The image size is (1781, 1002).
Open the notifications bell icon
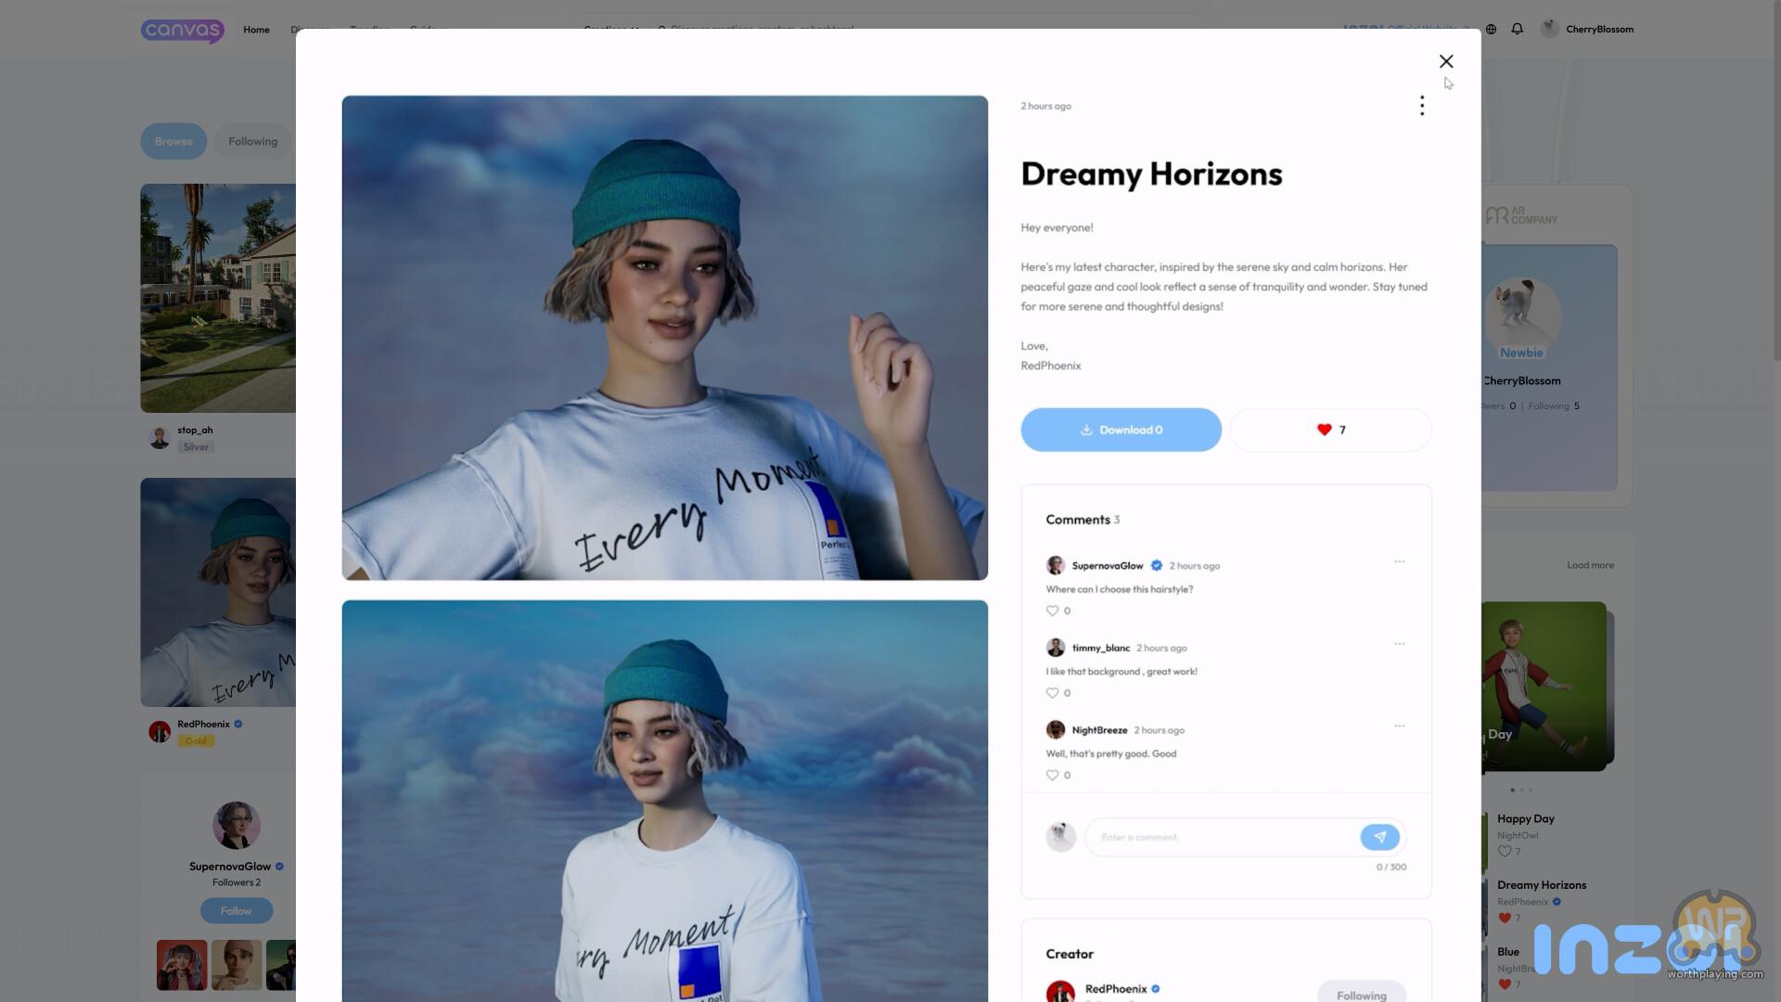tap(1517, 29)
